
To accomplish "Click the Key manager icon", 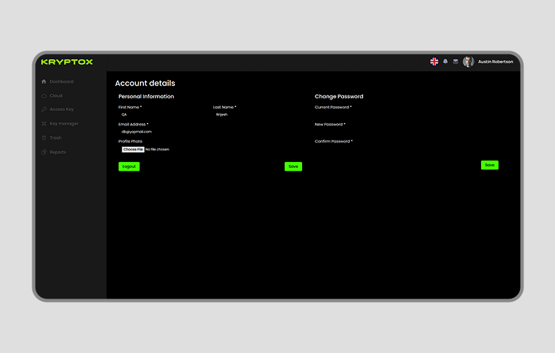I will [x=44, y=124].
